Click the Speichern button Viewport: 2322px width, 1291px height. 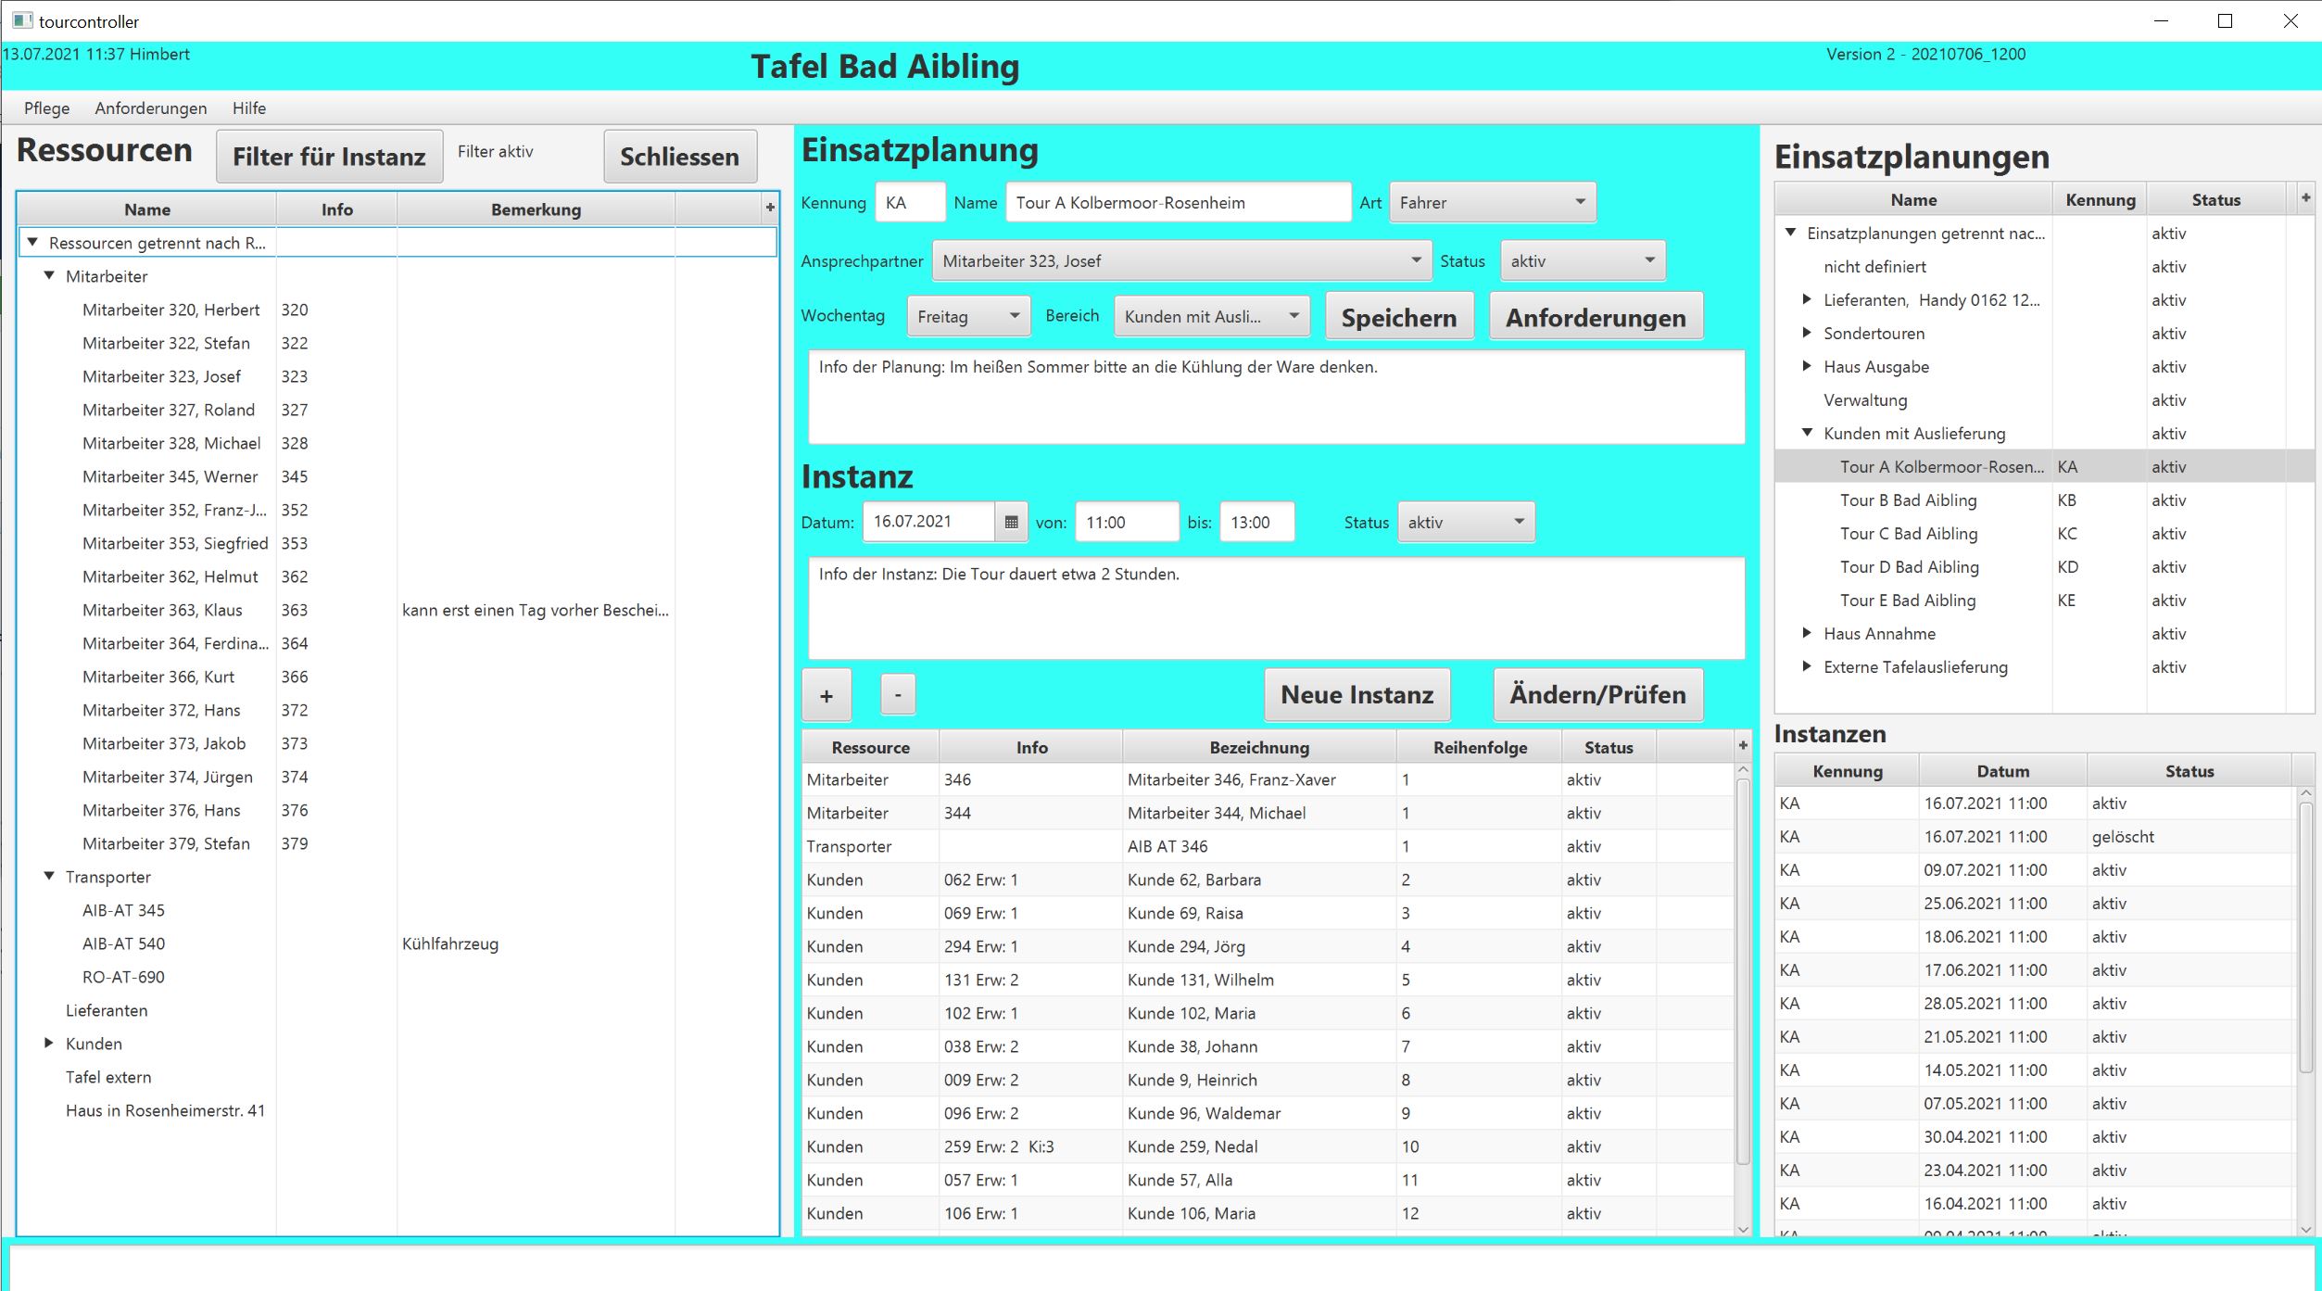[1398, 318]
